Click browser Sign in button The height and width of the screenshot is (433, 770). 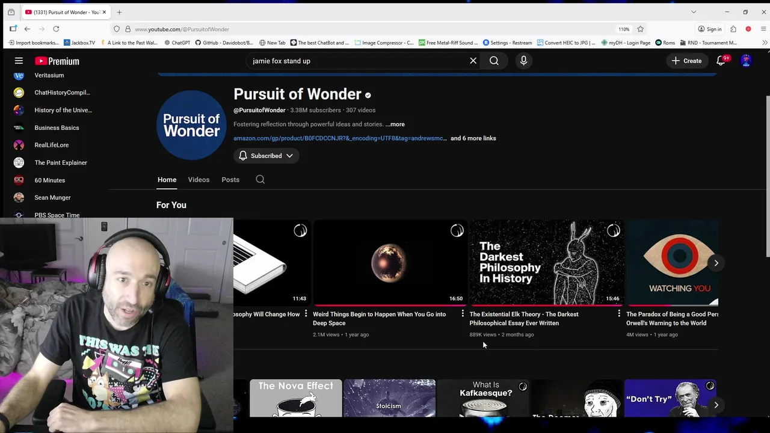tap(710, 29)
